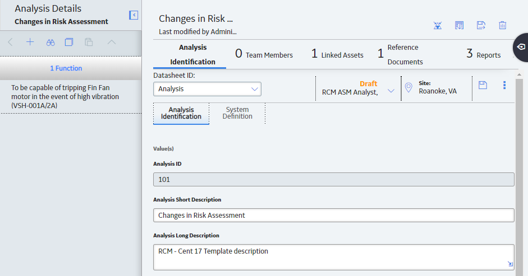Screen dimensions: 528x276
Task: Switch to the System Definition tab
Action: pos(237,113)
